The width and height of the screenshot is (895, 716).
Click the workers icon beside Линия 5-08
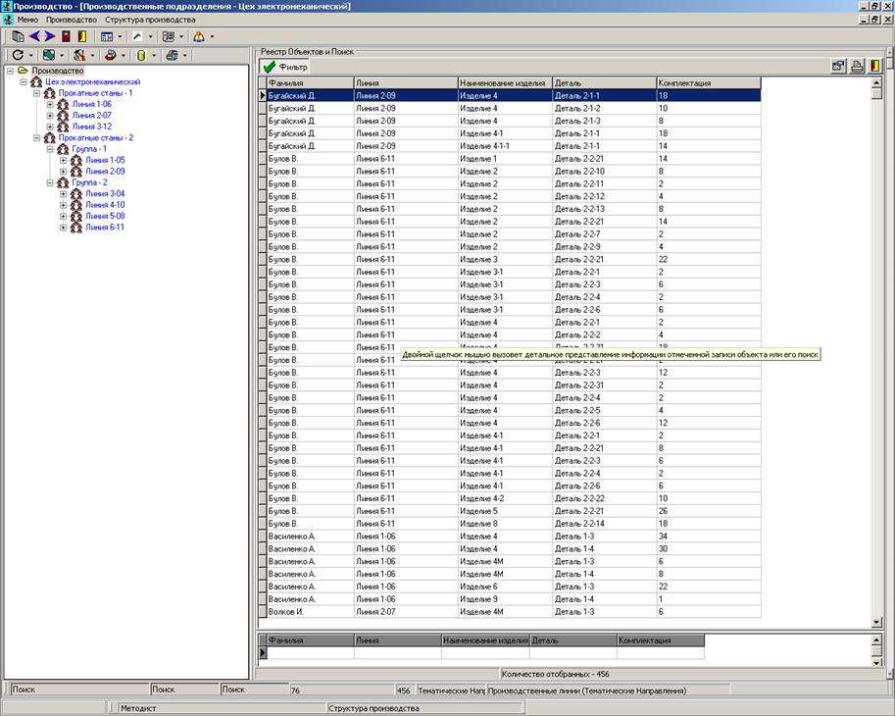(76, 217)
